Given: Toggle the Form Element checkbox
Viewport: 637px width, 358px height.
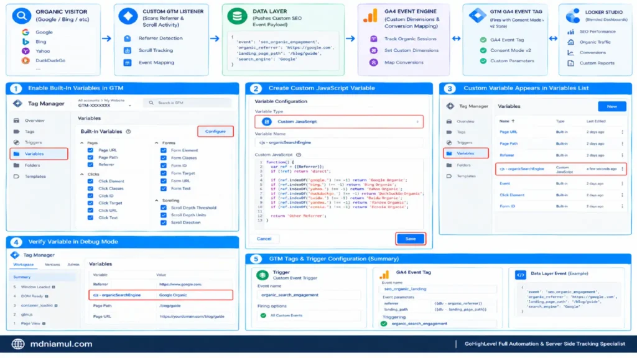Looking at the screenshot, I should [x=164, y=150].
